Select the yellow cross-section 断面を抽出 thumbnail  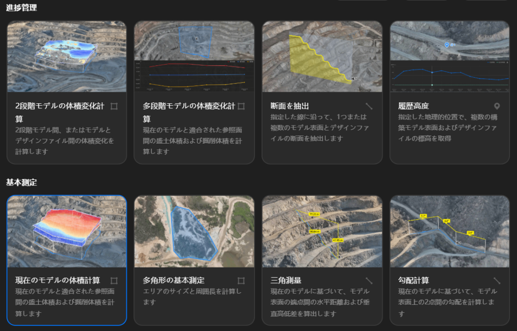pos(322,56)
